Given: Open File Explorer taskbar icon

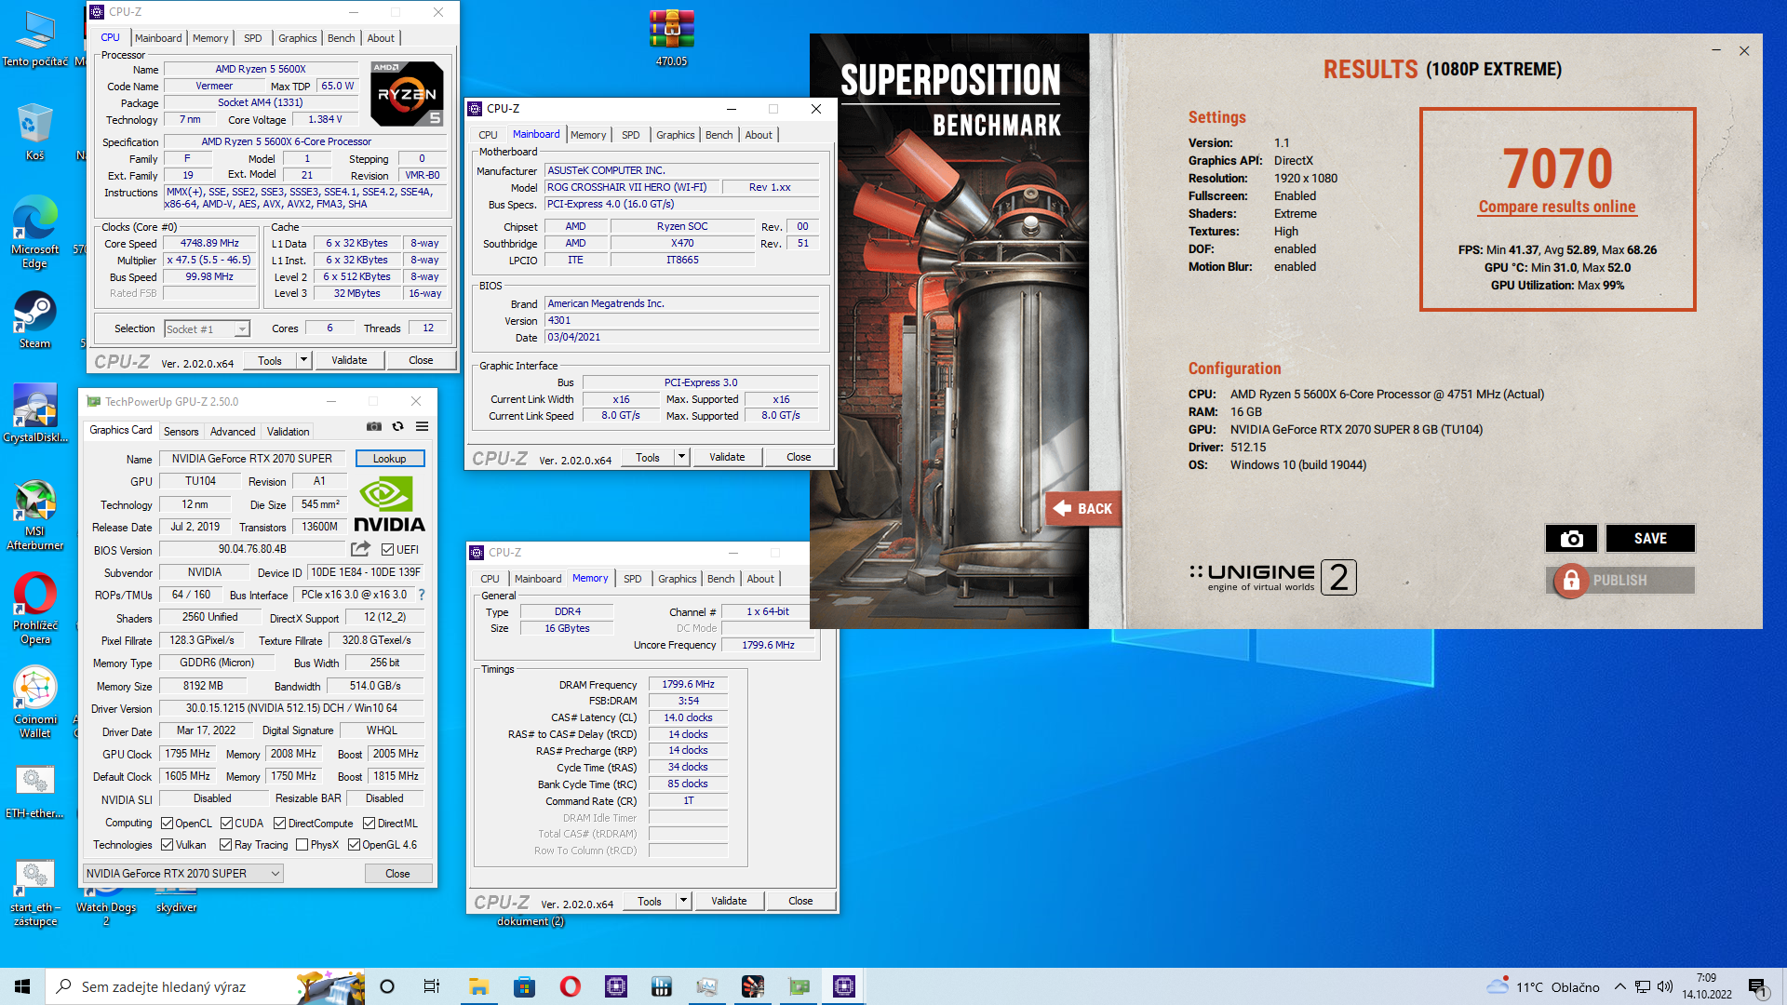Looking at the screenshot, I should pyautogui.click(x=478, y=986).
